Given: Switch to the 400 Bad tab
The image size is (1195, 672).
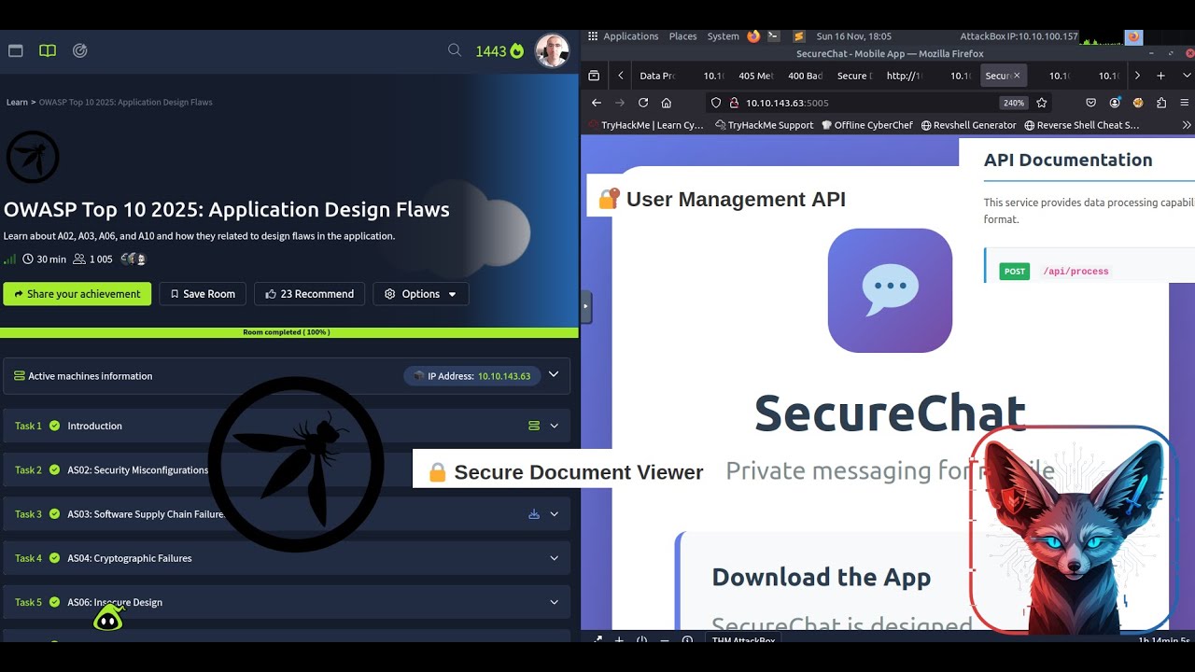Looking at the screenshot, I should (805, 76).
